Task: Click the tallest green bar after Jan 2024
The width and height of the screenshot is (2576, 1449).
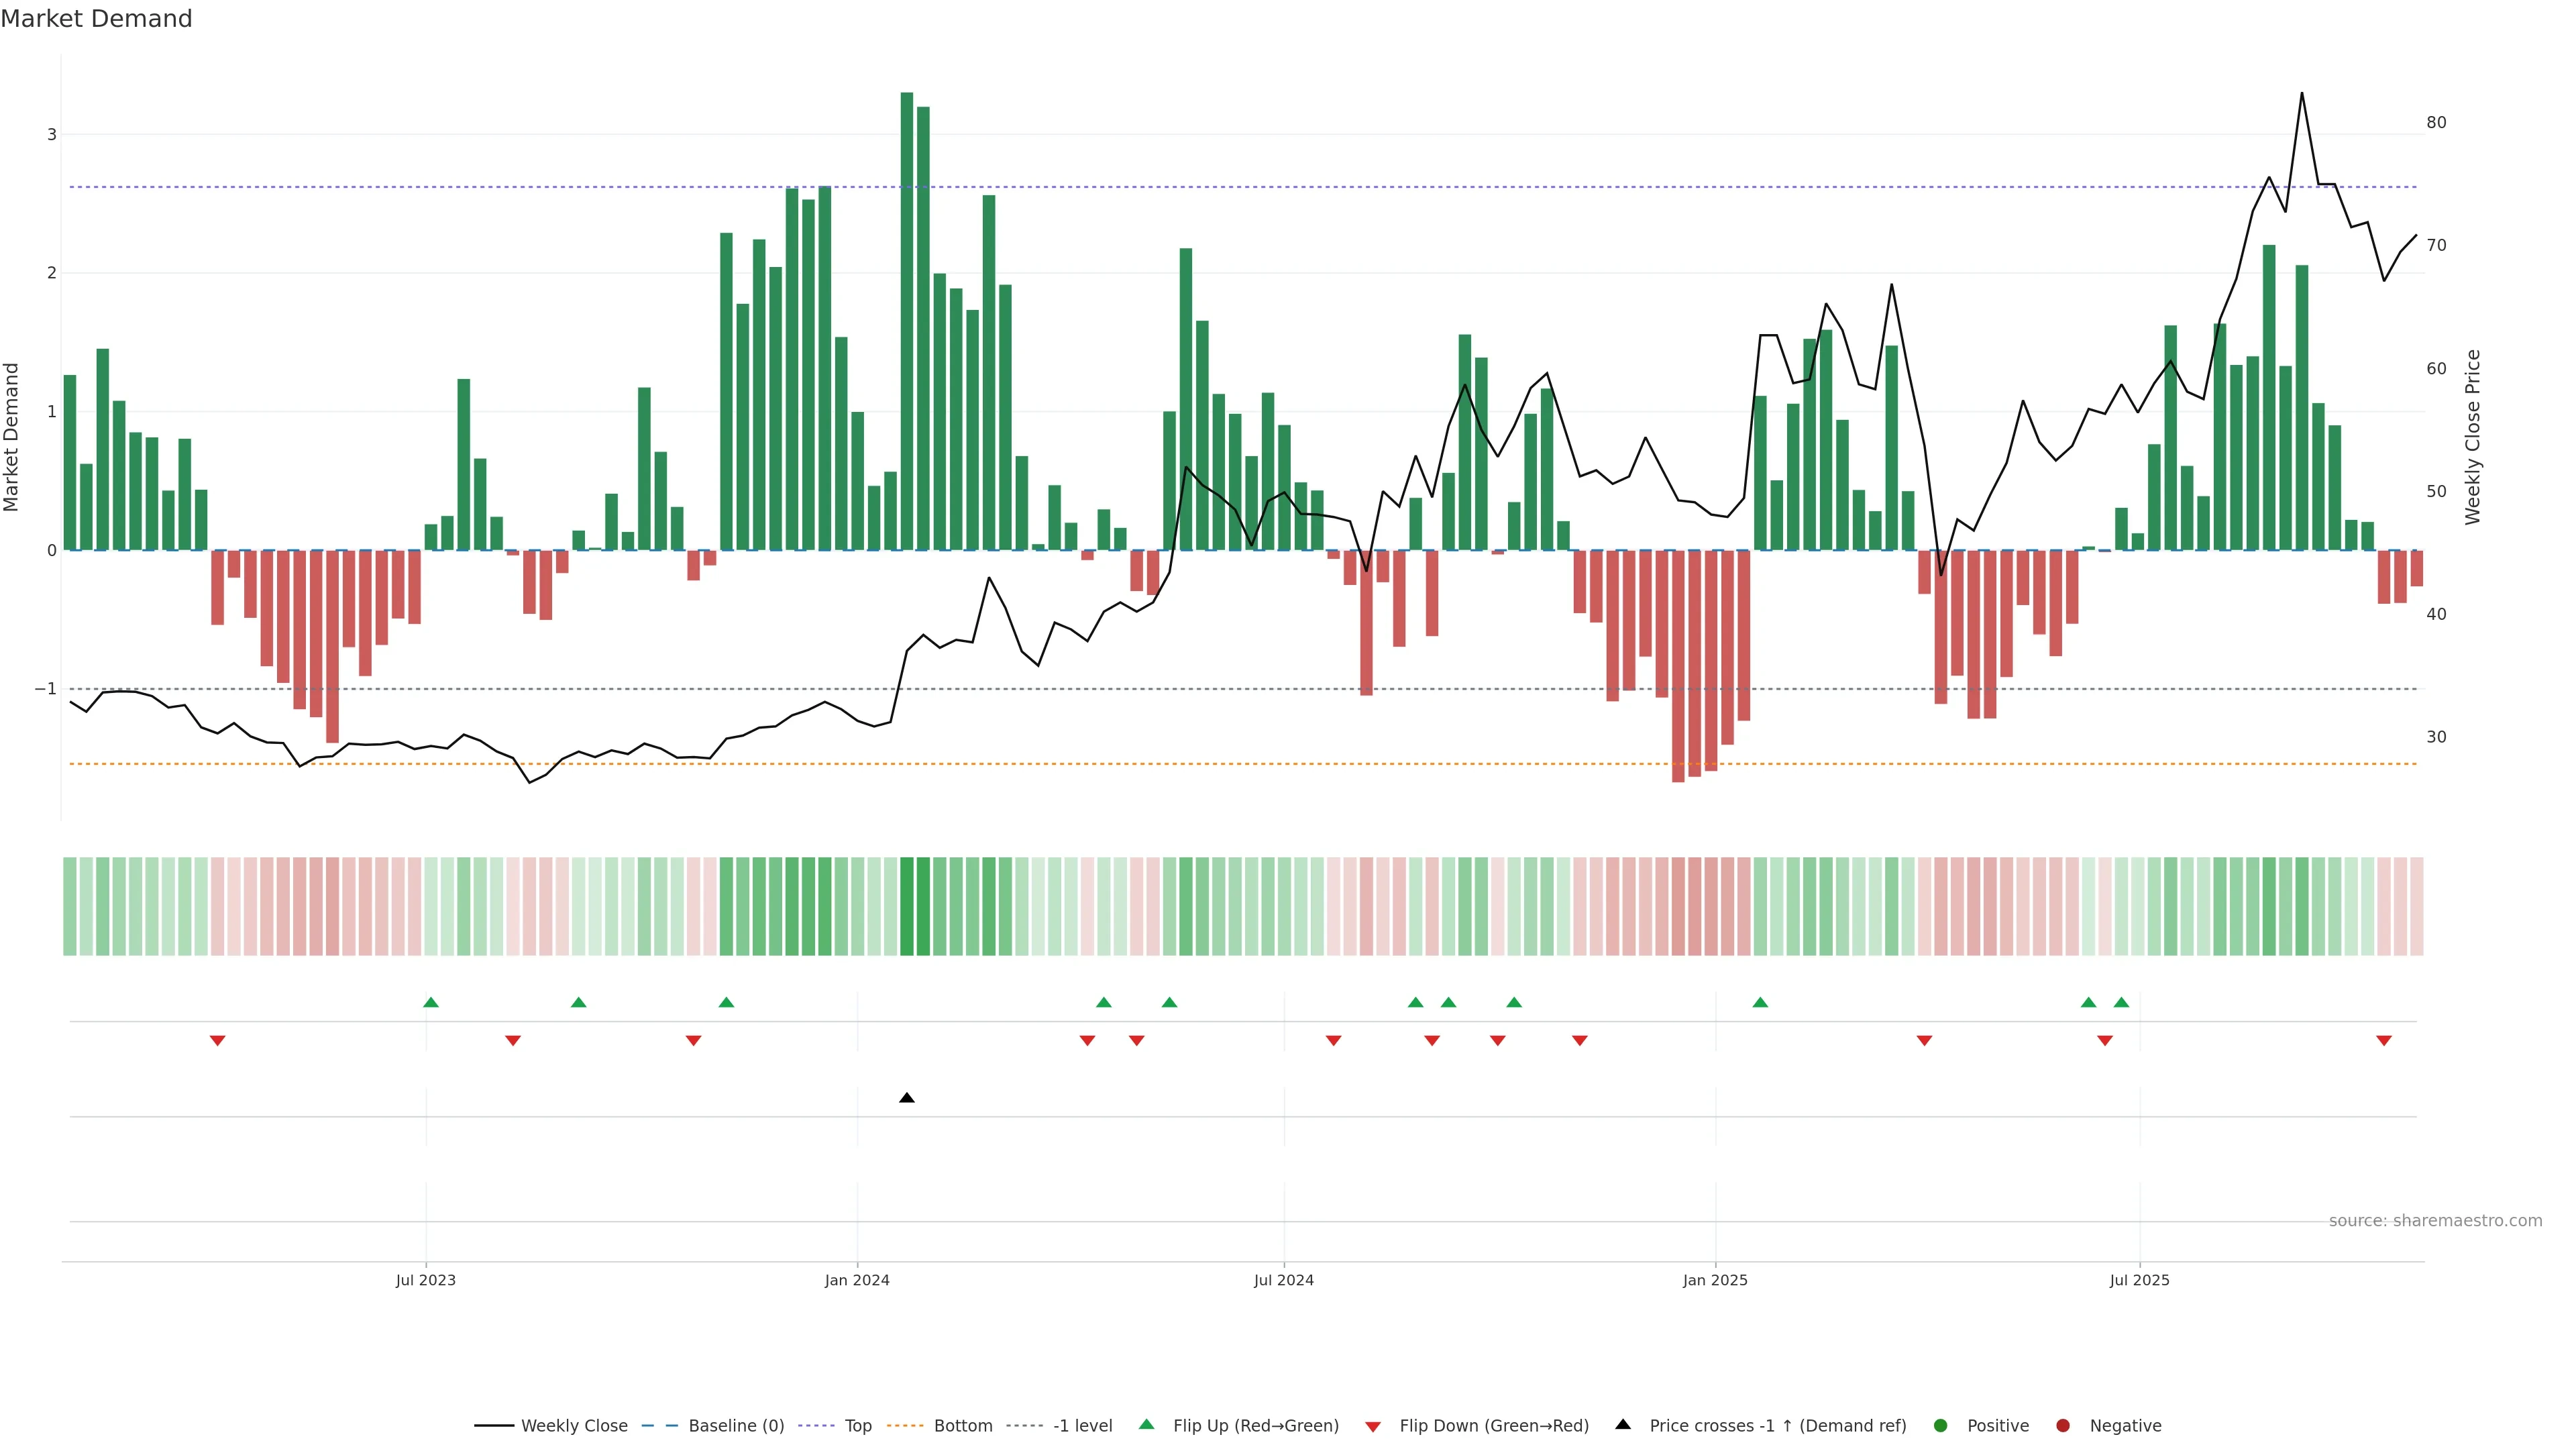Action: coord(906,320)
